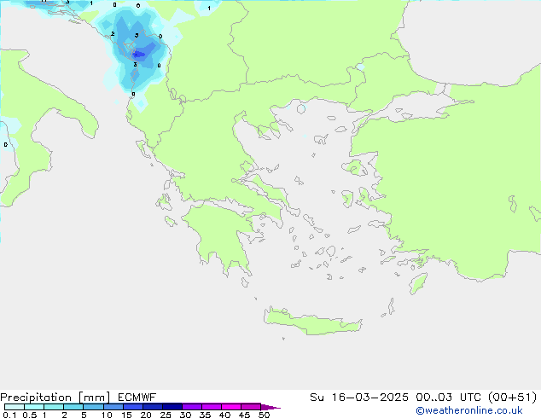Click the legend swatch between 40 and 45

pyautogui.click(x=231, y=407)
